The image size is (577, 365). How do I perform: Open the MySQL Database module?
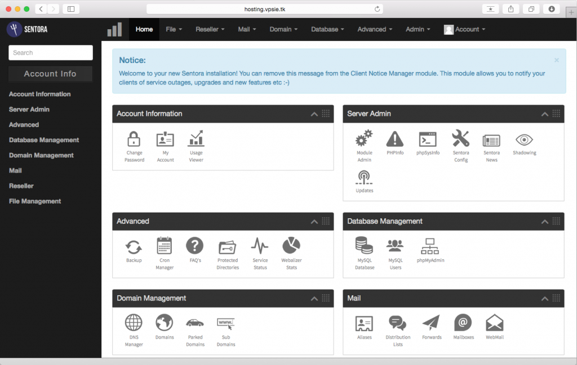(365, 254)
